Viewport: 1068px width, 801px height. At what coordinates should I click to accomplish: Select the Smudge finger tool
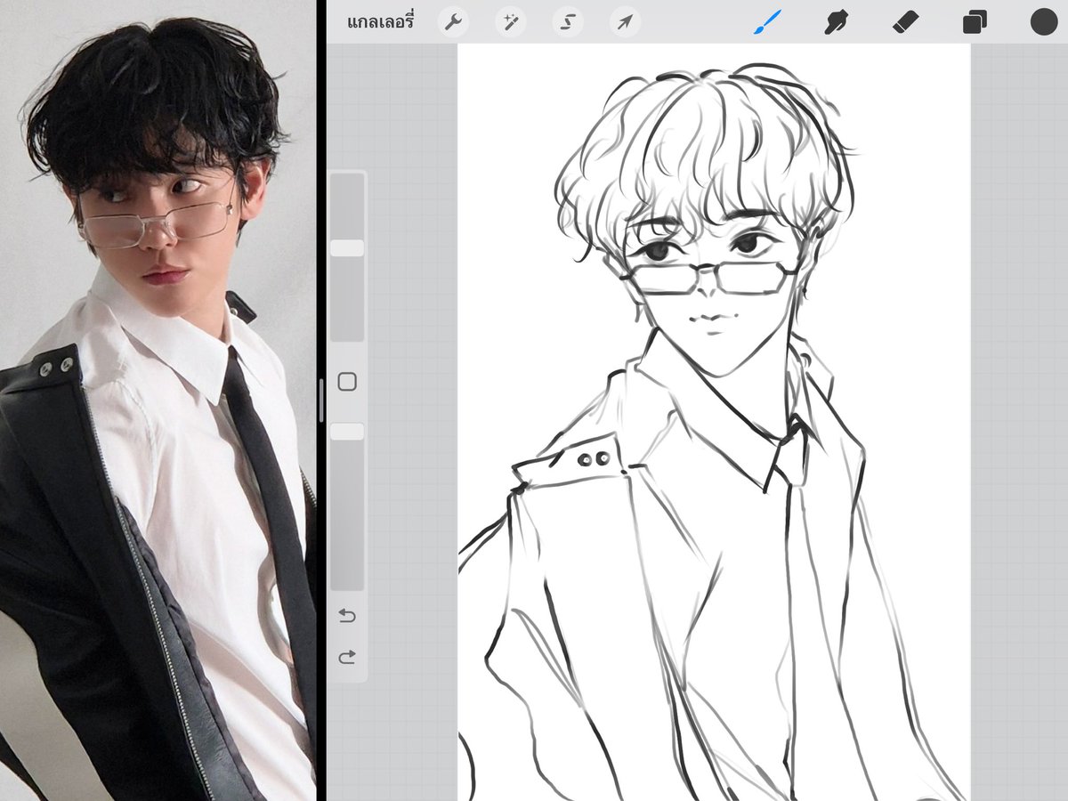click(x=836, y=21)
